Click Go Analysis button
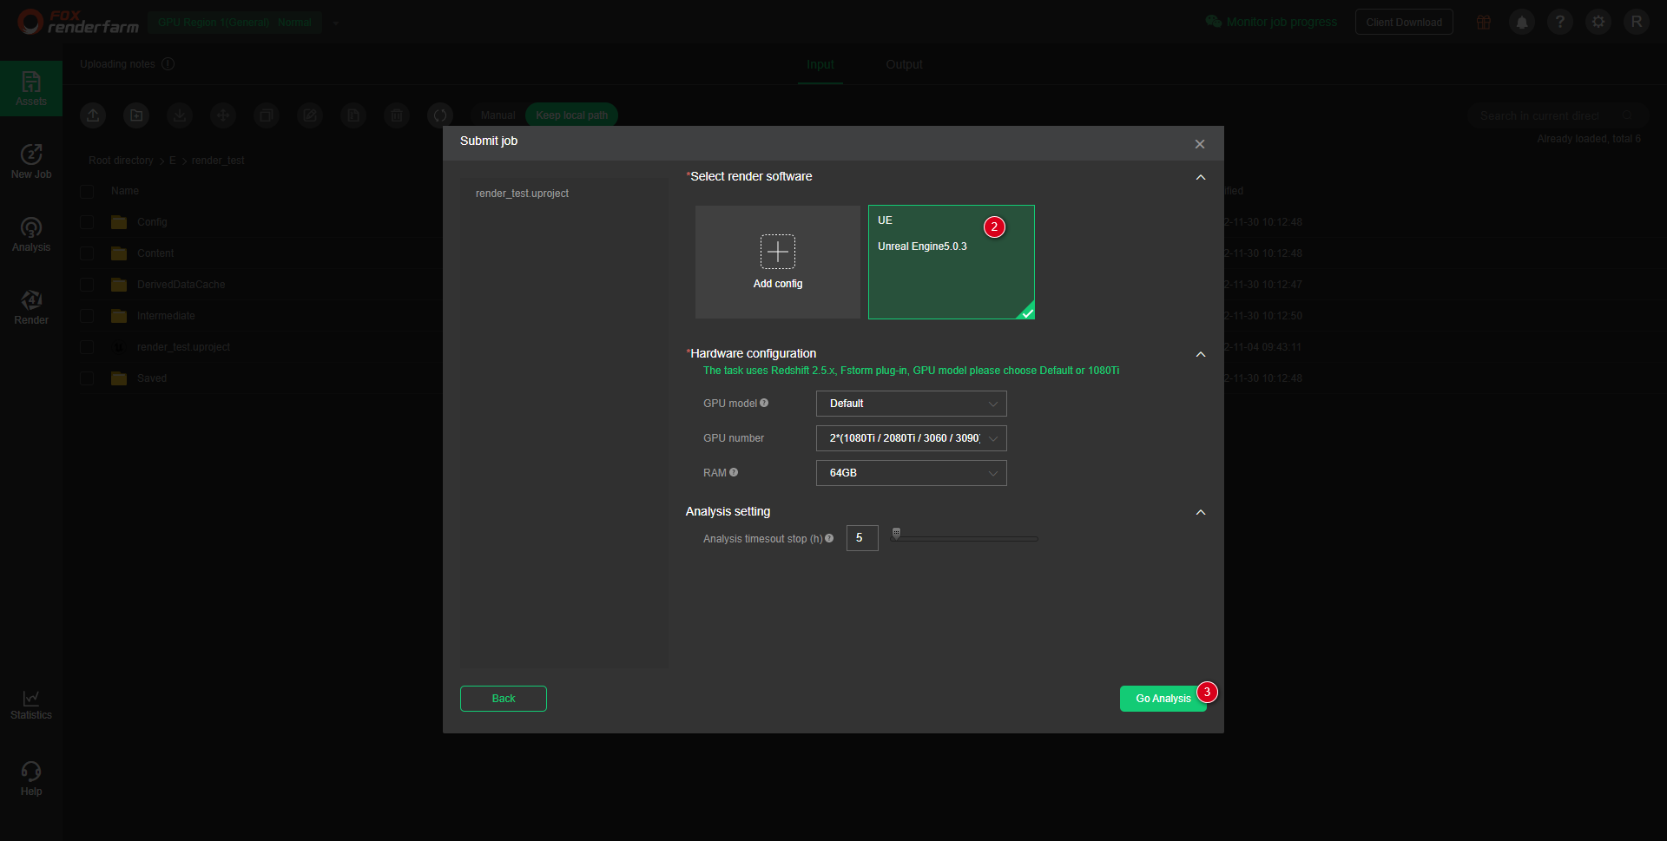 pyautogui.click(x=1163, y=699)
